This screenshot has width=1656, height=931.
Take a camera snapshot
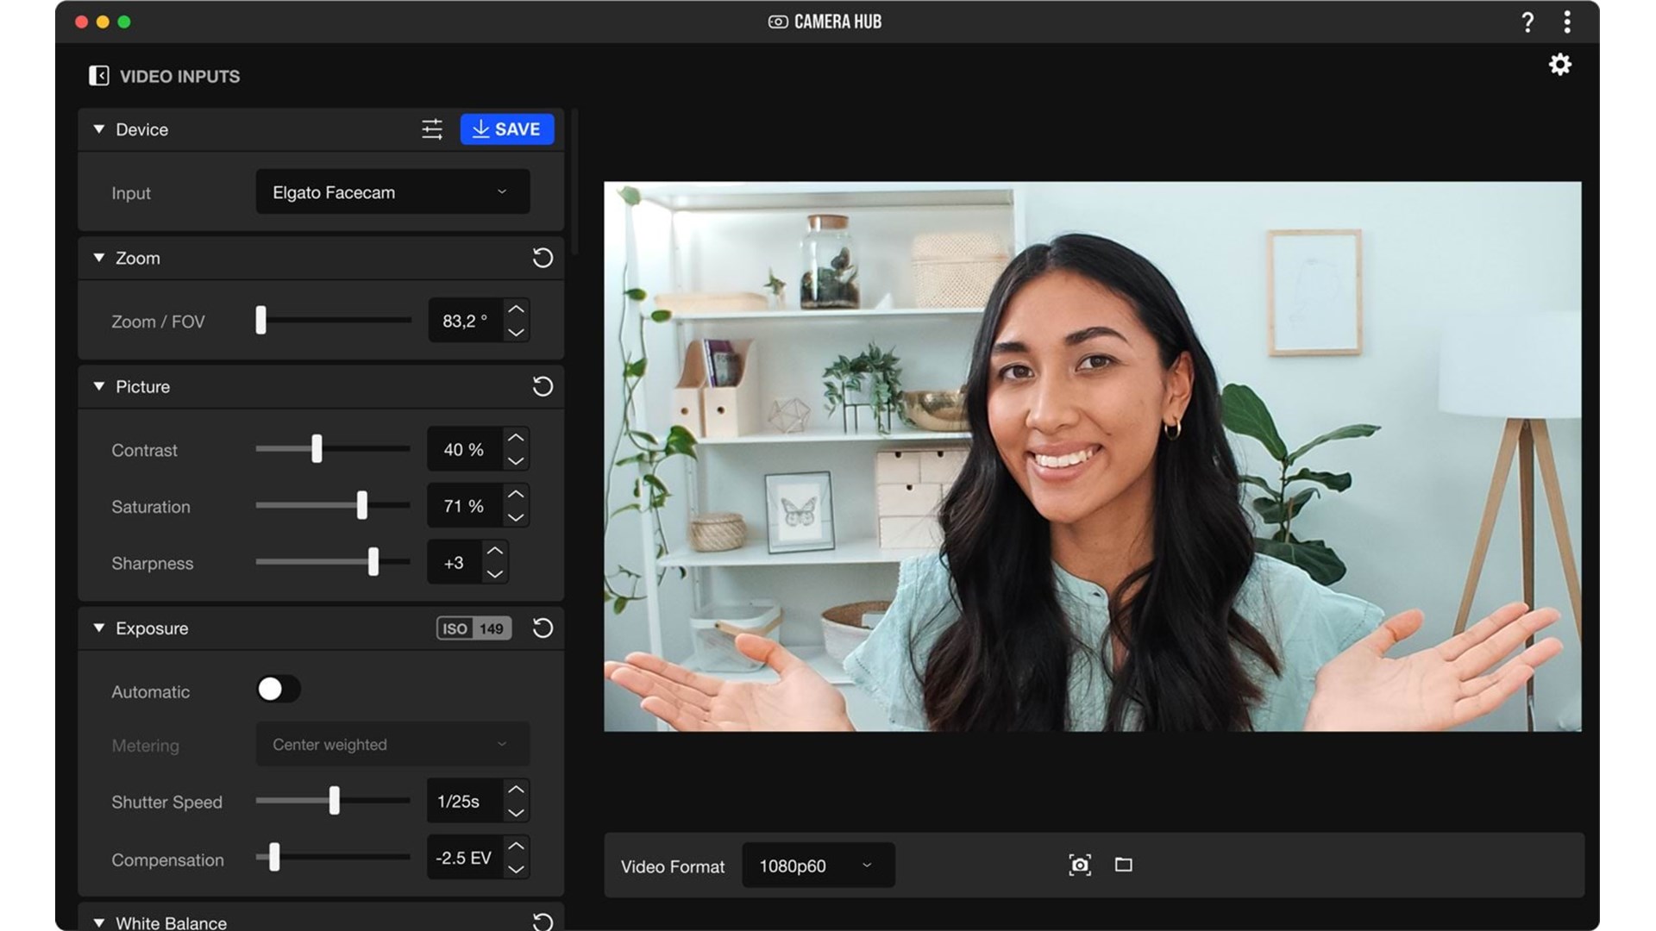click(x=1080, y=865)
